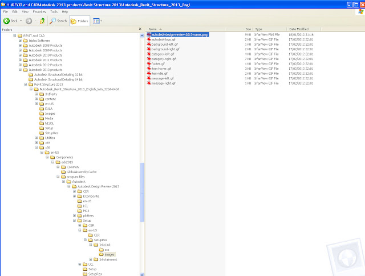Open the Edit menu
Screen dimensions: 365x276
click(x=15, y=11)
